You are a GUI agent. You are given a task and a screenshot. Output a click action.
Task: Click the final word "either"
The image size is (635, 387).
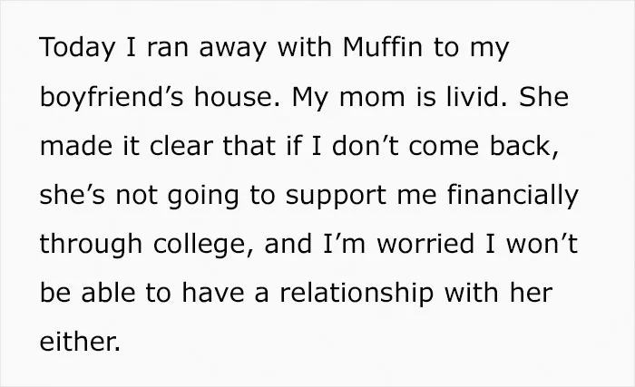click(x=79, y=342)
